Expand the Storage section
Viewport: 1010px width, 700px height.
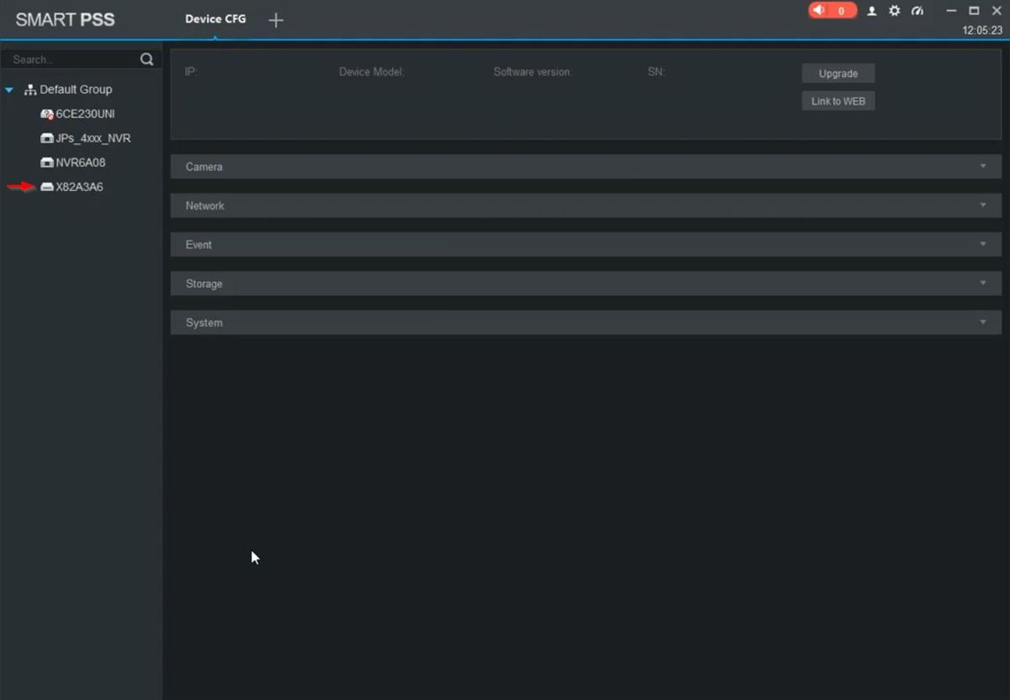(x=586, y=284)
